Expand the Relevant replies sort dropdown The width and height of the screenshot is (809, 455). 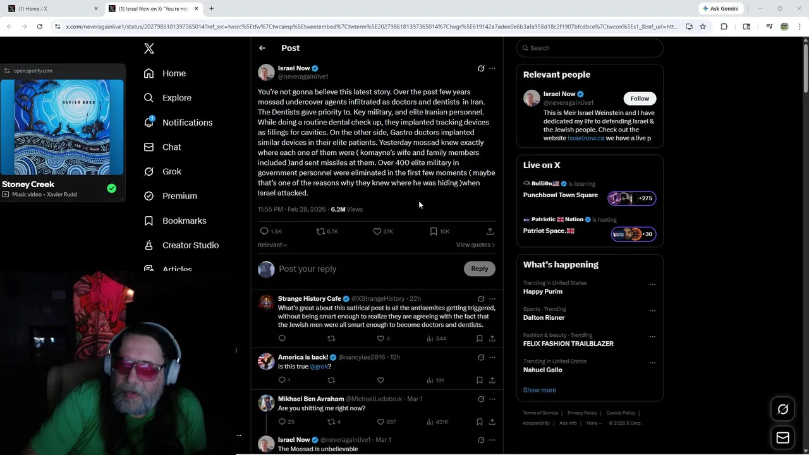point(272,245)
